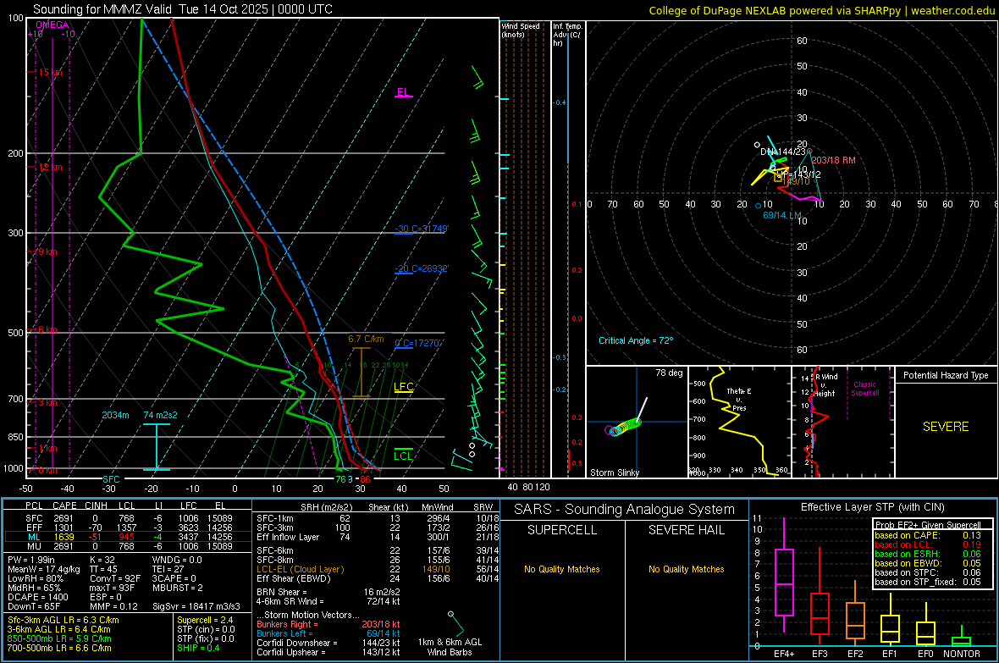Screen dimensions: 999x663
Task: Click the 'Classic Supercell' label
Action: click(865, 389)
